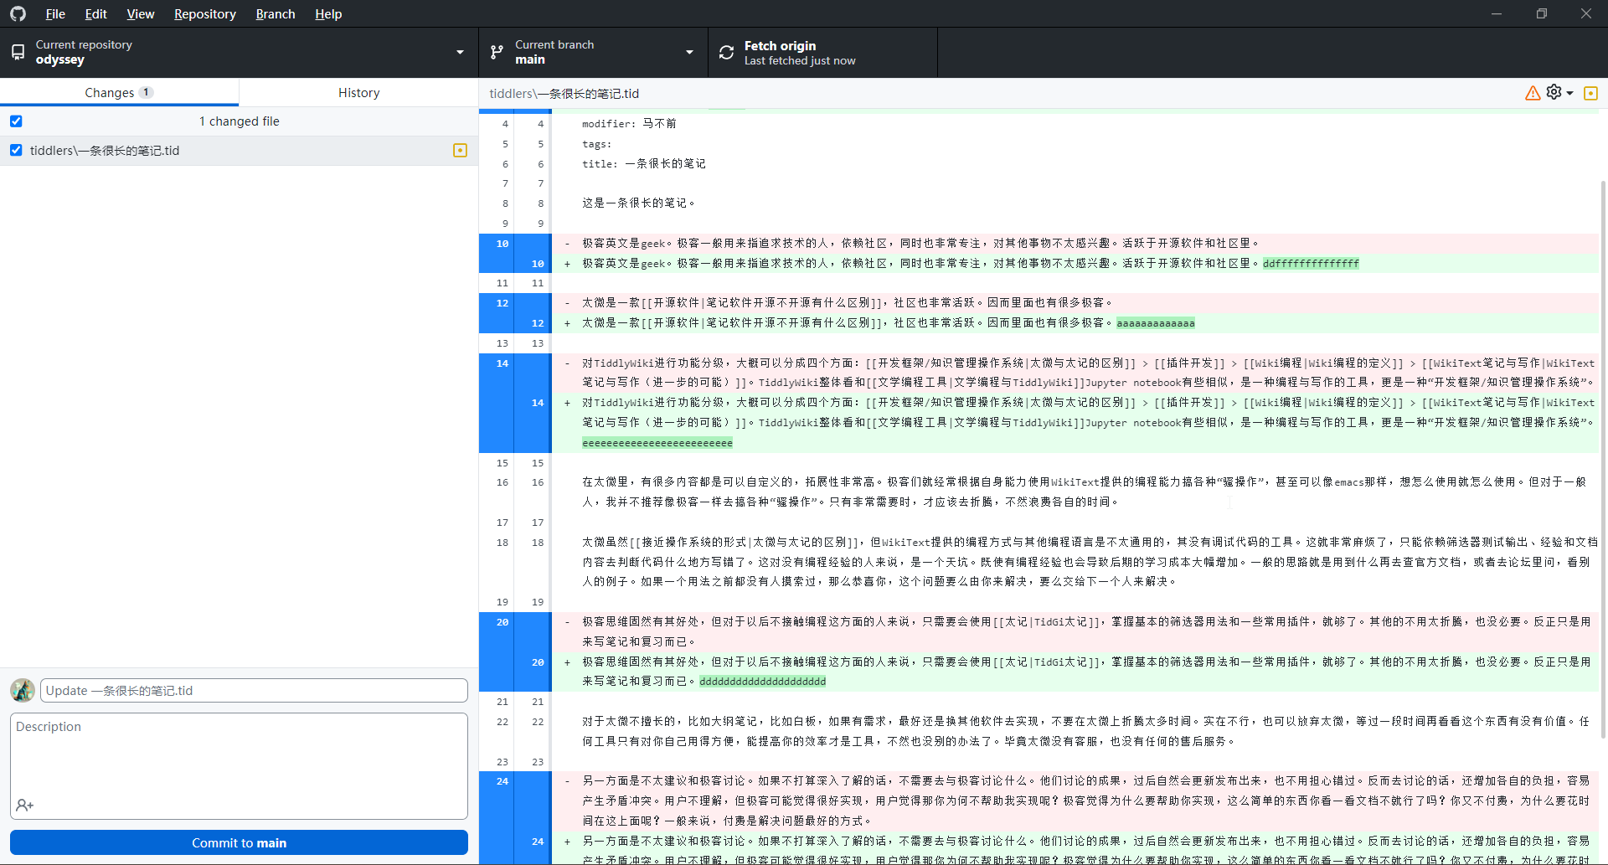Click the git branch icon
Viewport: 1608px width, 865px height.
click(497, 52)
